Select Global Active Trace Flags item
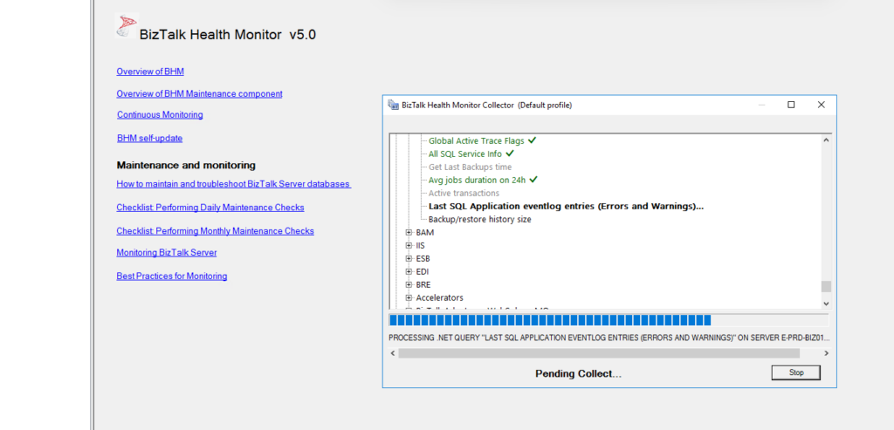Screen dimensions: 894x430 [476, 140]
